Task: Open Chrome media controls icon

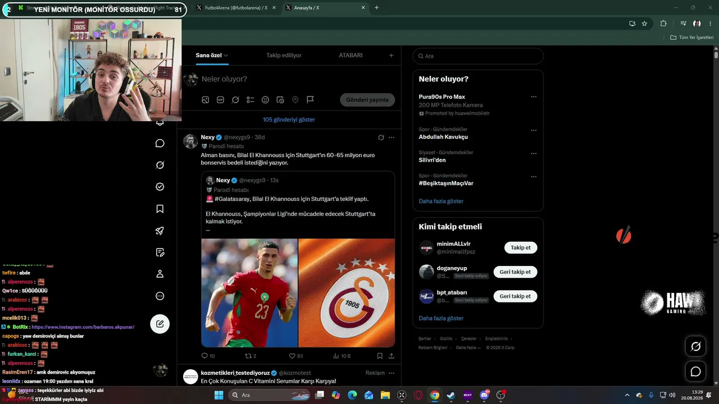Action: (x=683, y=24)
